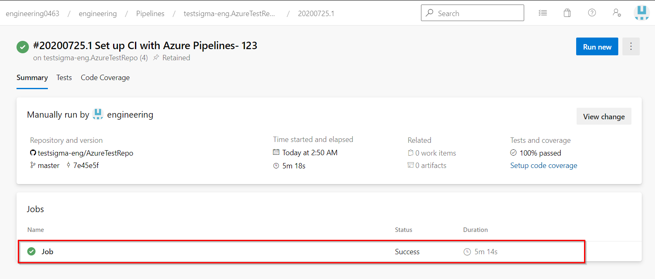Go to engineering0463 breadcrumb
Screen dimensions: 655x279
(33, 14)
